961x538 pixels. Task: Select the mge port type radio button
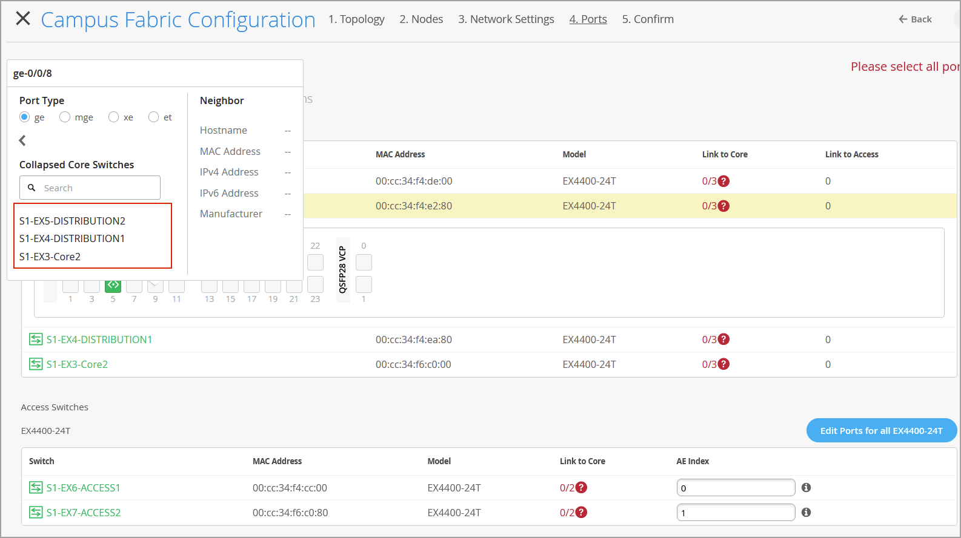click(x=65, y=117)
